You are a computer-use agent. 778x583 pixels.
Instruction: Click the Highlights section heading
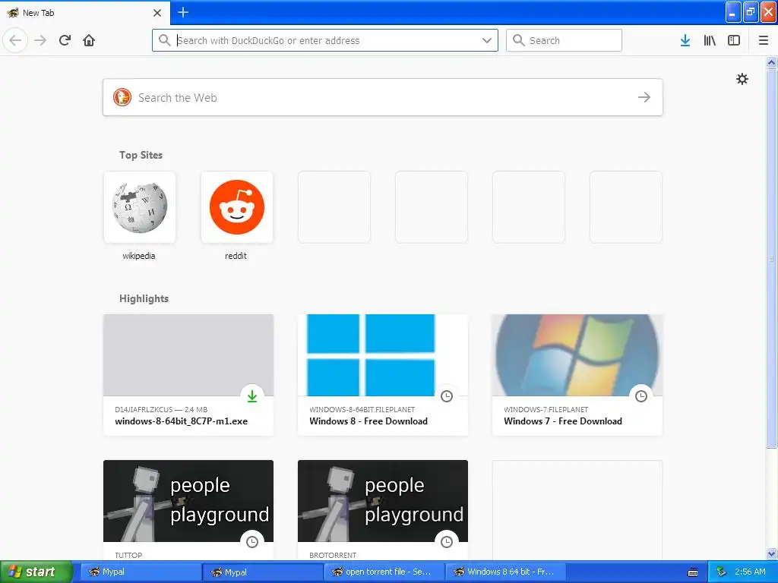[x=144, y=298]
